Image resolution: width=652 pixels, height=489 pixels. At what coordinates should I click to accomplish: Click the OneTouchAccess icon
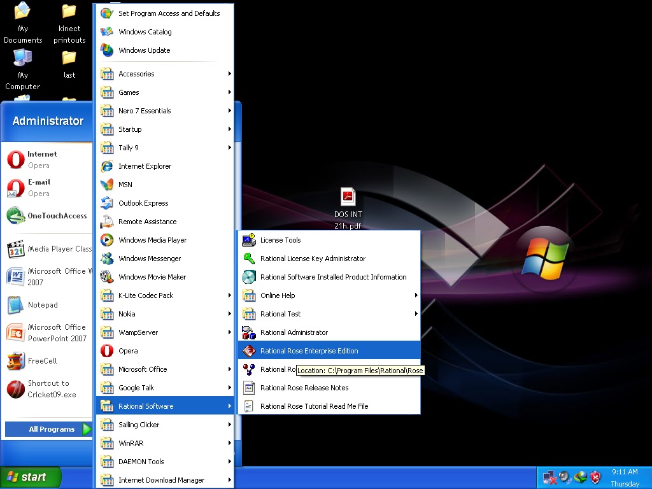coord(16,215)
